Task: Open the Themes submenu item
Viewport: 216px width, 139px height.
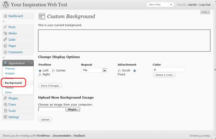Action: click(10, 69)
